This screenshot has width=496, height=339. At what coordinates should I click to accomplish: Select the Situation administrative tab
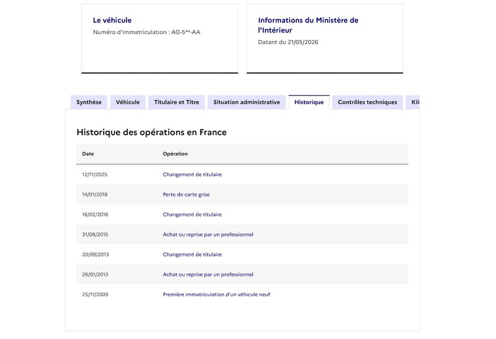point(246,102)
